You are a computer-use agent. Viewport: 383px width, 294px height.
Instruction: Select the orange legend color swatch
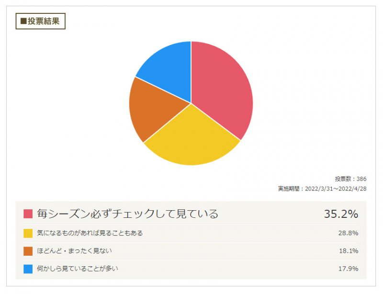click(x=28, y=251)
